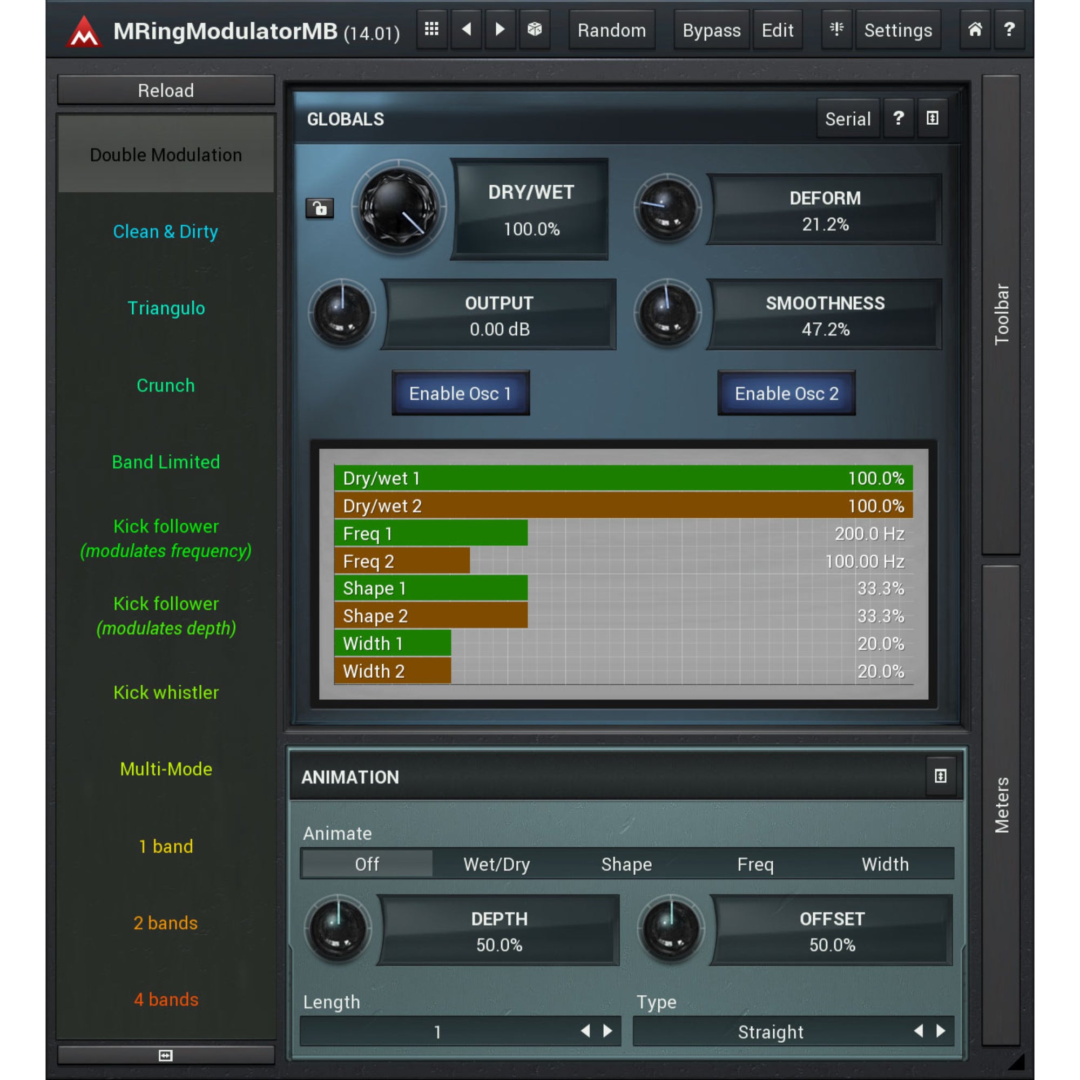Image resolution: width=1080 pixels, height=1080 pixels.
Task: Go to next preset arrow
Action: point(501,30)
